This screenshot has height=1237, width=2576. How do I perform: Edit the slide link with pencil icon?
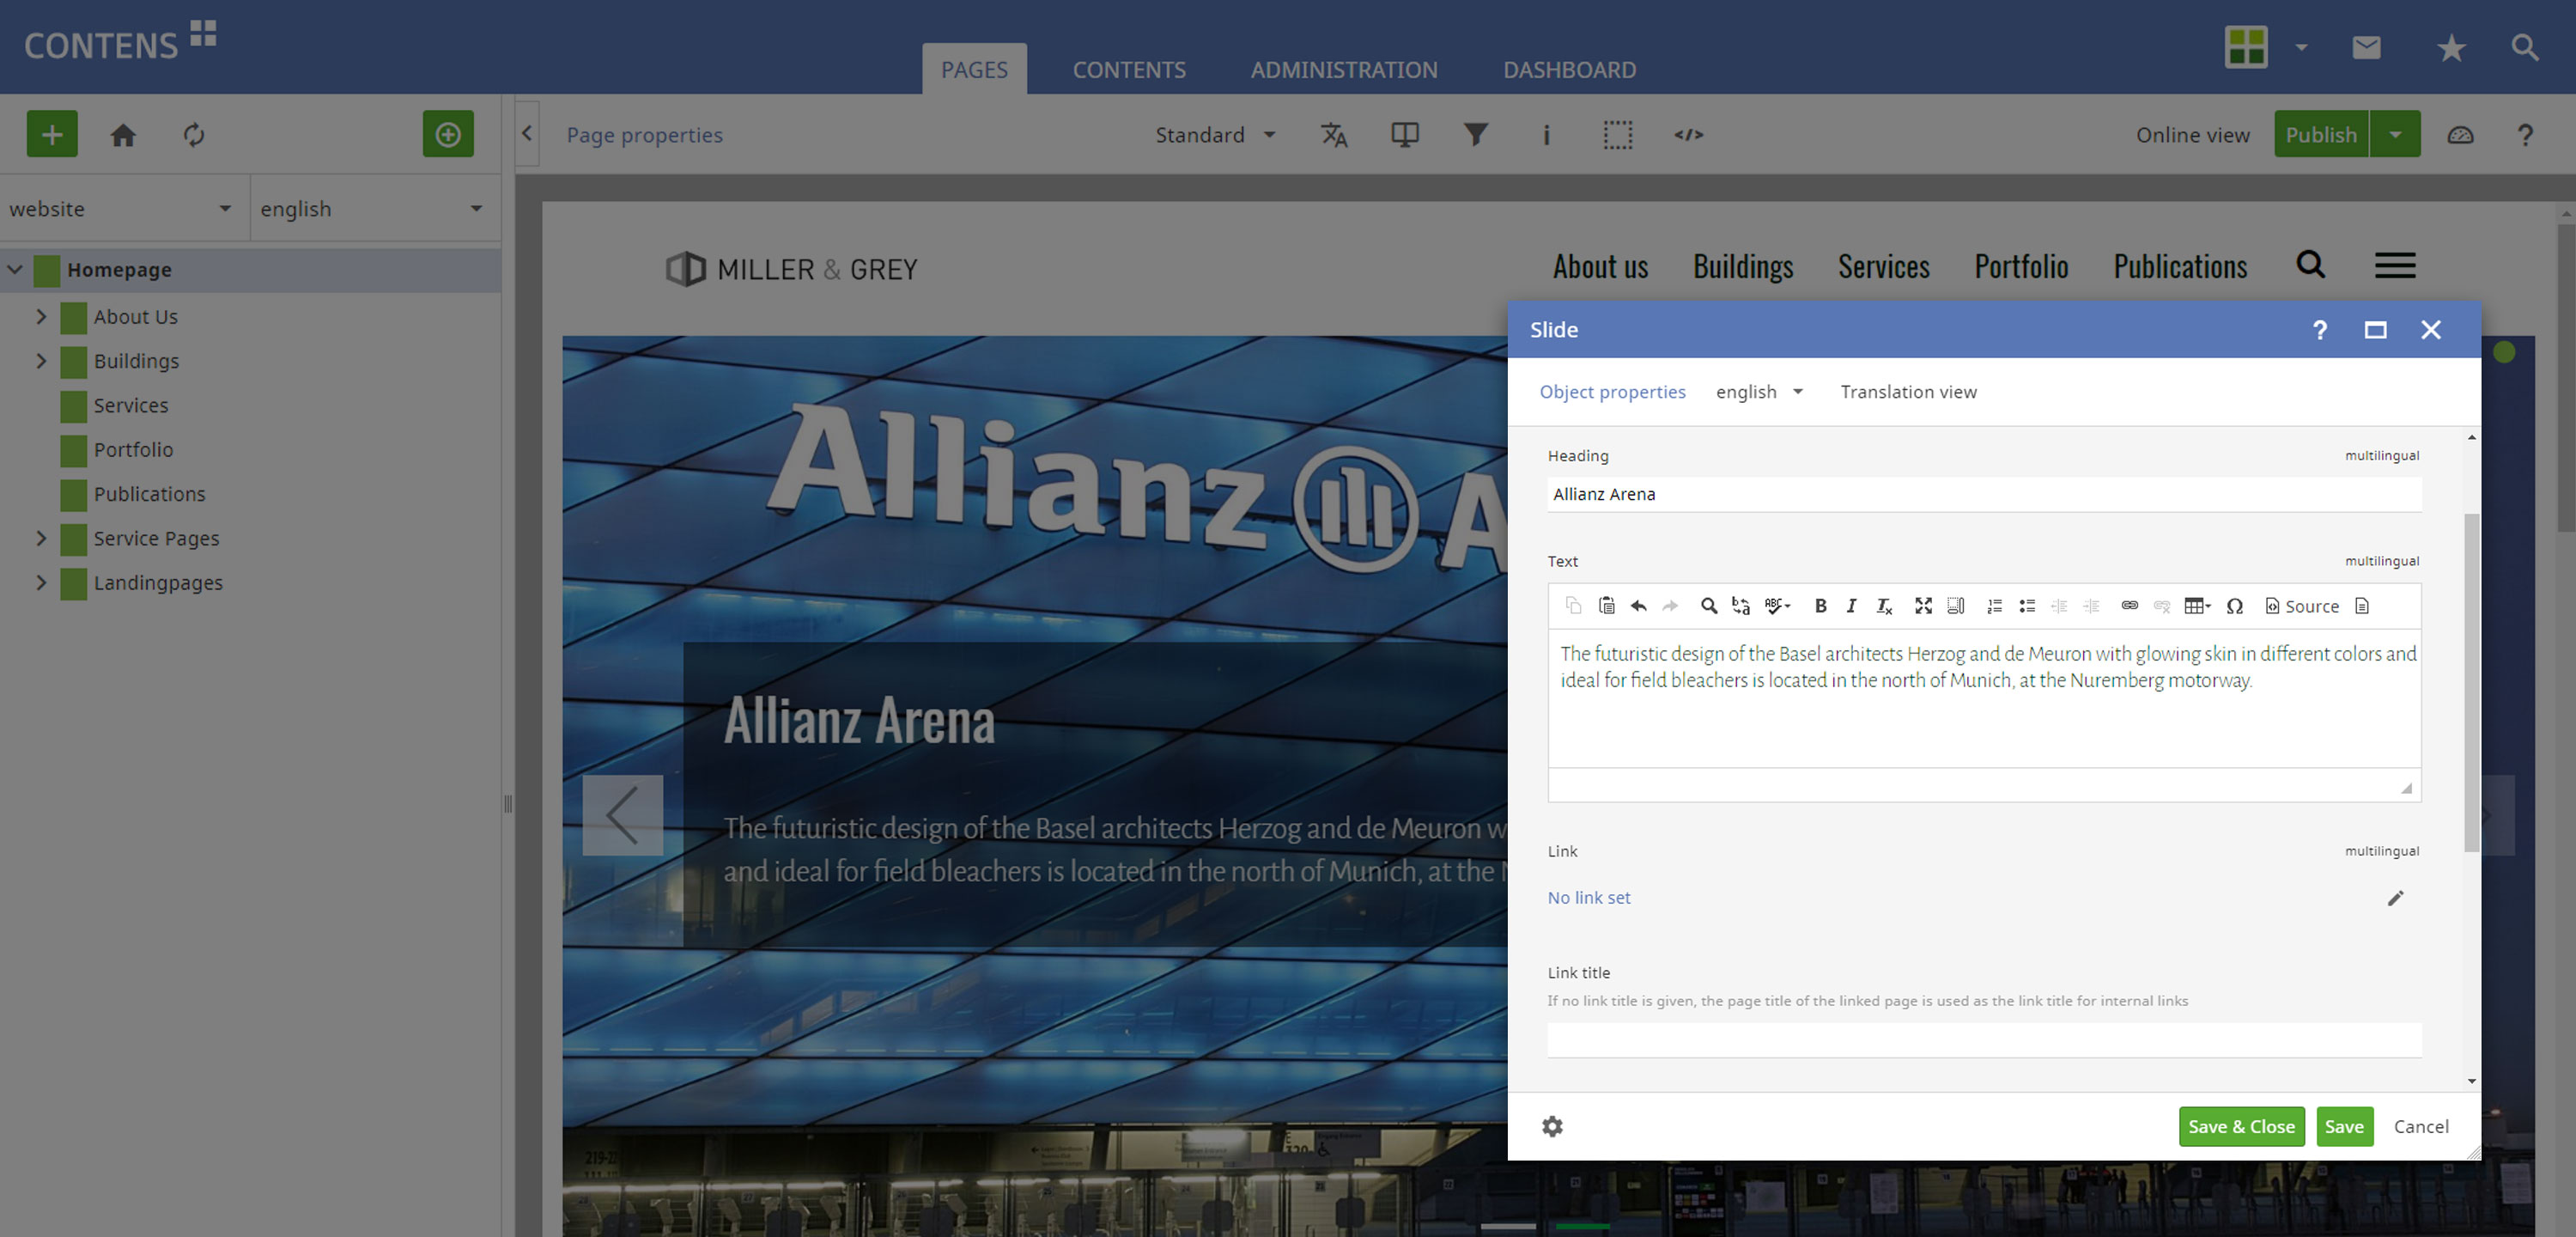[2395, 898]
